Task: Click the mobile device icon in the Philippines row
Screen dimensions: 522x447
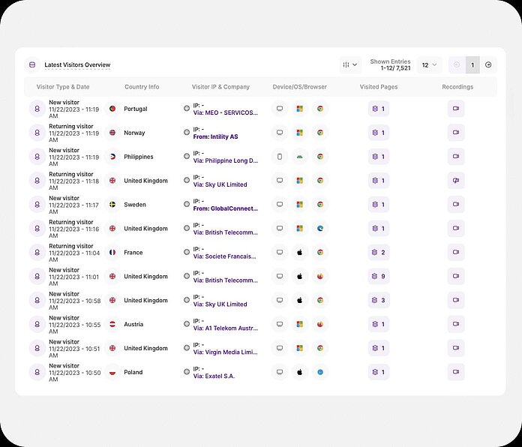Action: click(280, 157)
